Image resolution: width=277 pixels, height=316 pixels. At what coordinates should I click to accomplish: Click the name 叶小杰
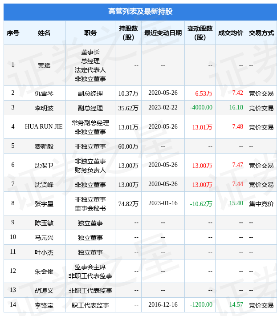coord(44,252)
